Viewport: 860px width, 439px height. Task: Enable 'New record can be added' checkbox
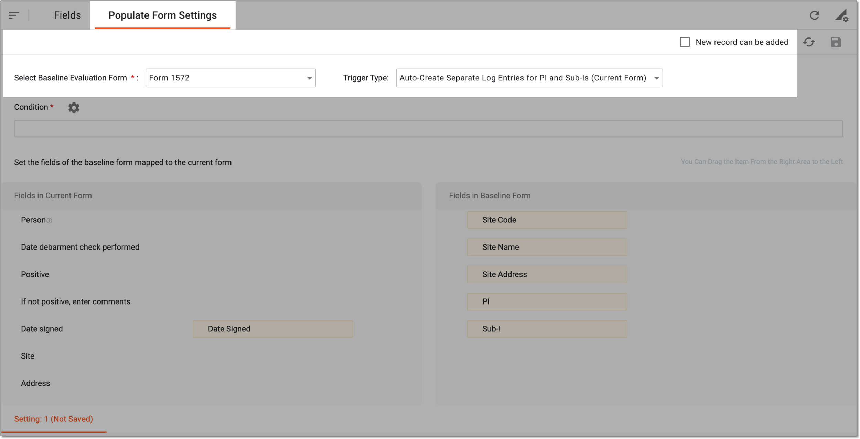click(685, 42)
